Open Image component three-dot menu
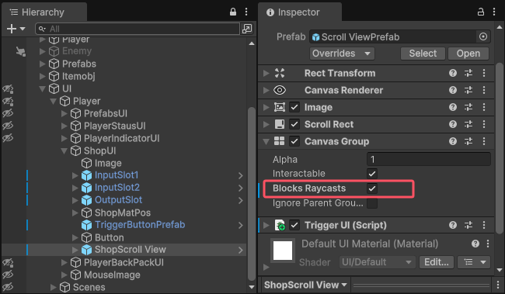 [x=484, y=107]
